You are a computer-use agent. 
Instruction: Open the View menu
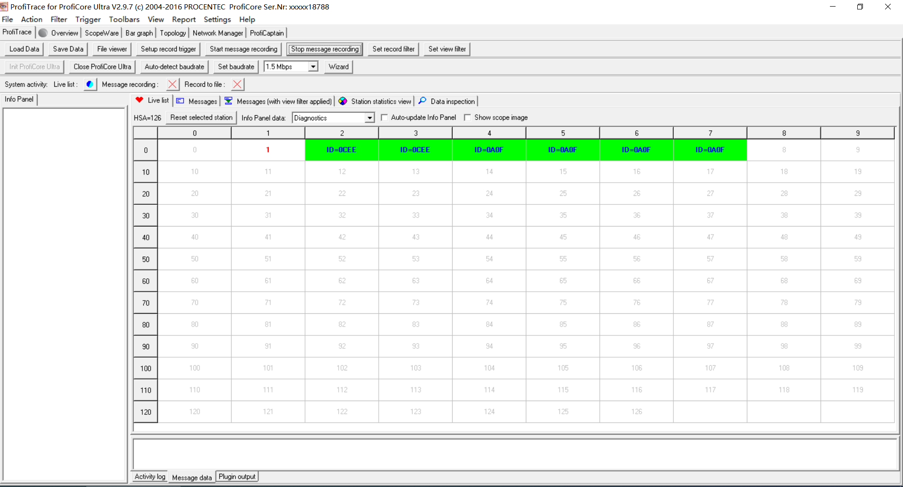point(156,19)
